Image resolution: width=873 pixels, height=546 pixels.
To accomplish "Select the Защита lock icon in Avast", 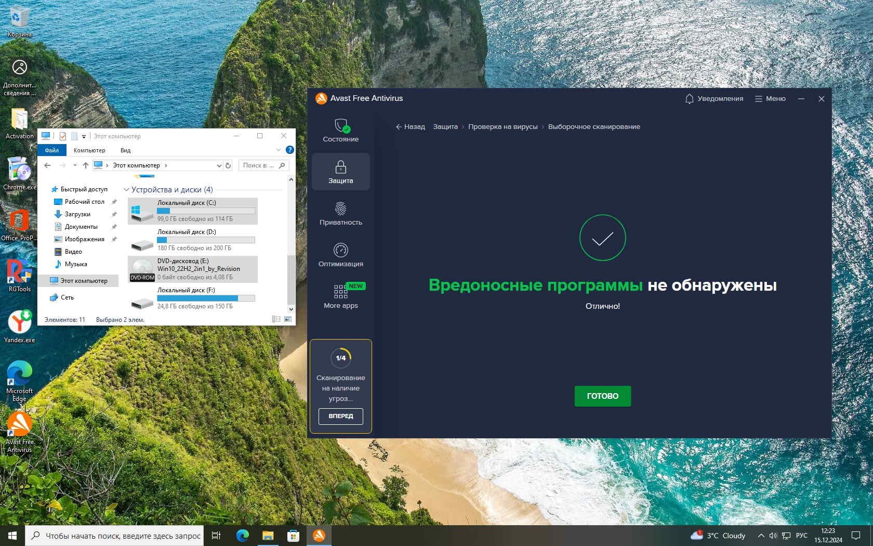I will [x=340, y=167].
